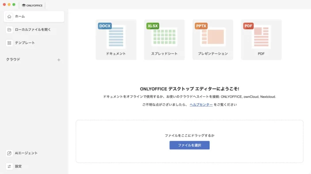Create a new PPTX presentation
The width and height of the screenshot is (311, 174).
coord(213,40)
